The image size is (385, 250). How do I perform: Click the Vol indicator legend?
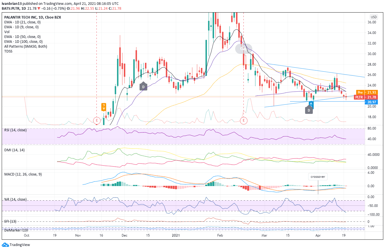[7, 32]
